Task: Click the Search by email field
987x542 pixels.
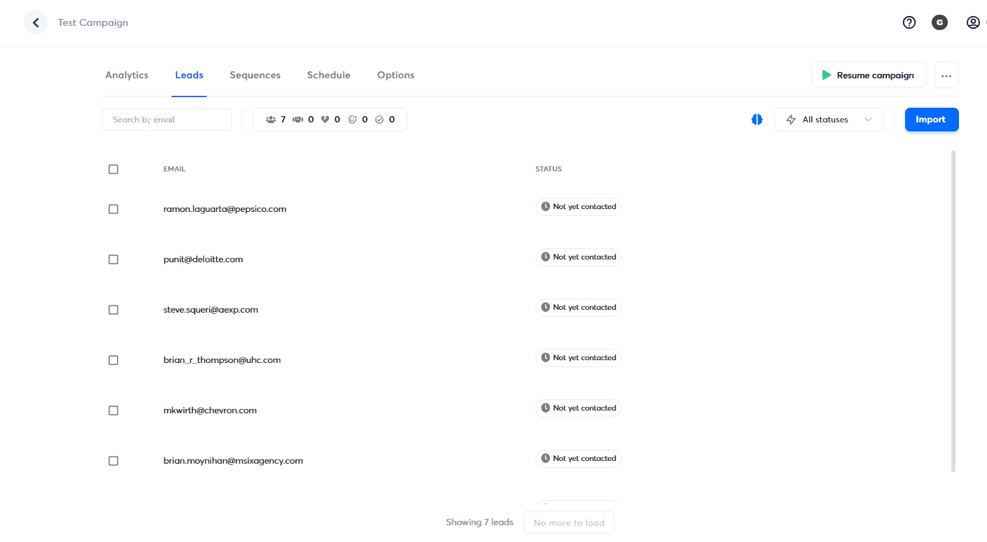Action: (167, 120)
